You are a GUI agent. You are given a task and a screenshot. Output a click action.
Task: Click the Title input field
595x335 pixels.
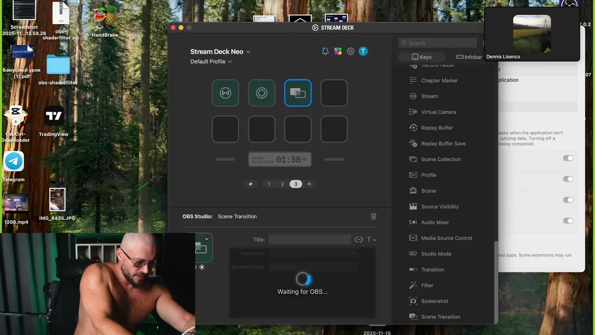coord(310,240)
